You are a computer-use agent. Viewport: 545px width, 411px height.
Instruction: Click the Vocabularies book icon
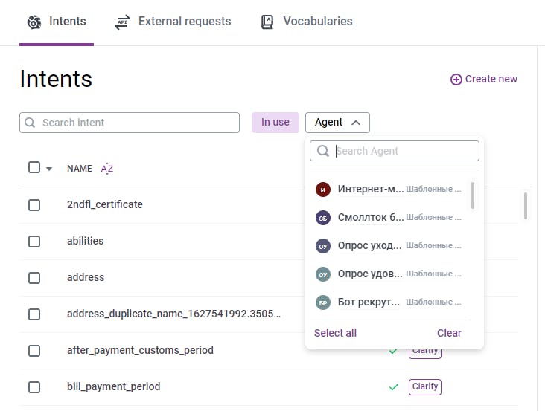(x=267, y=22)
